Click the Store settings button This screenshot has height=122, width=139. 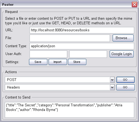77,62
